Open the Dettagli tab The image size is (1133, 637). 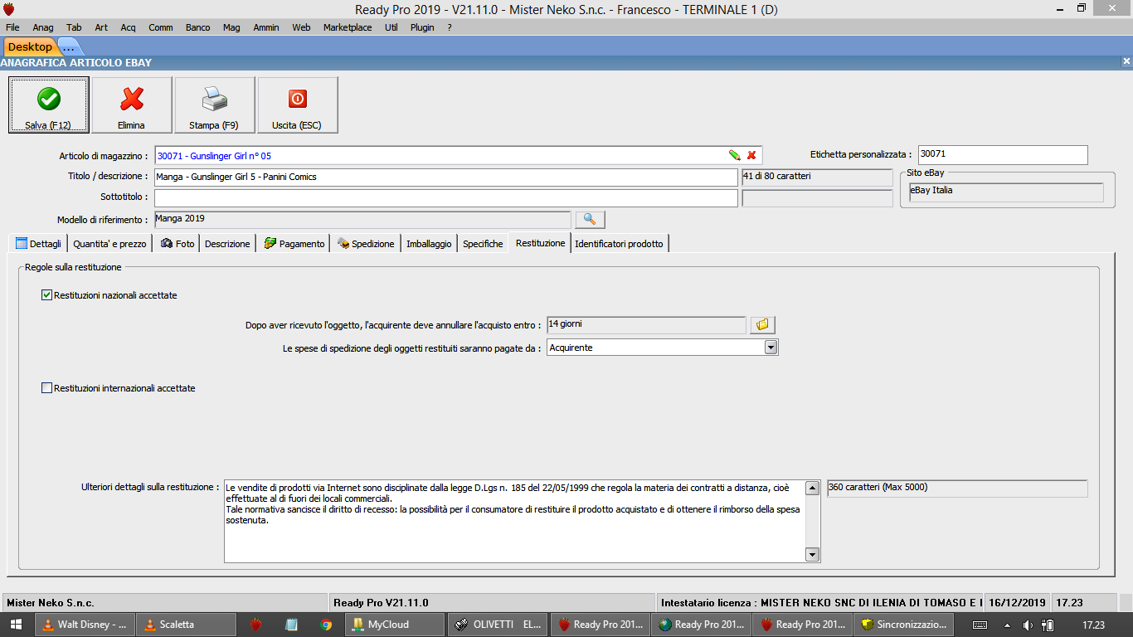point(38,244)
